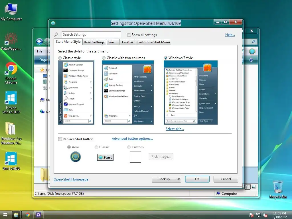Open the WinToHDD desktop shortcut

(11, 161)
